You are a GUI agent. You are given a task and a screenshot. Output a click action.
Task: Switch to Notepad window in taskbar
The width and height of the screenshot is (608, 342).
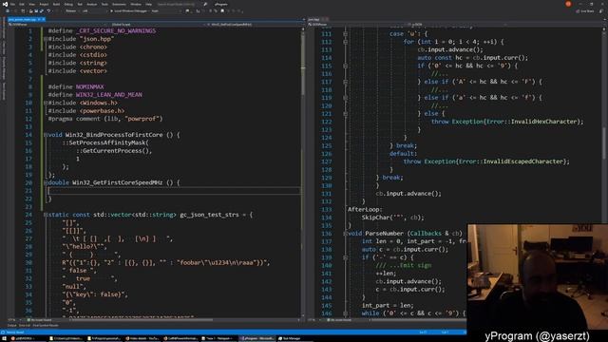tap(219, 338)
